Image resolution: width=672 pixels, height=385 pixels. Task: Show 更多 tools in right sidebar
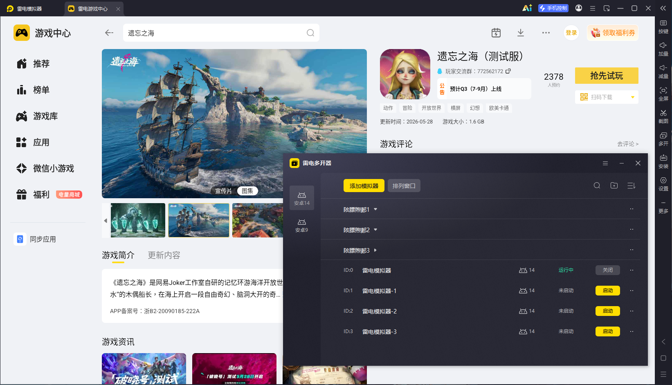pos(663,206)
